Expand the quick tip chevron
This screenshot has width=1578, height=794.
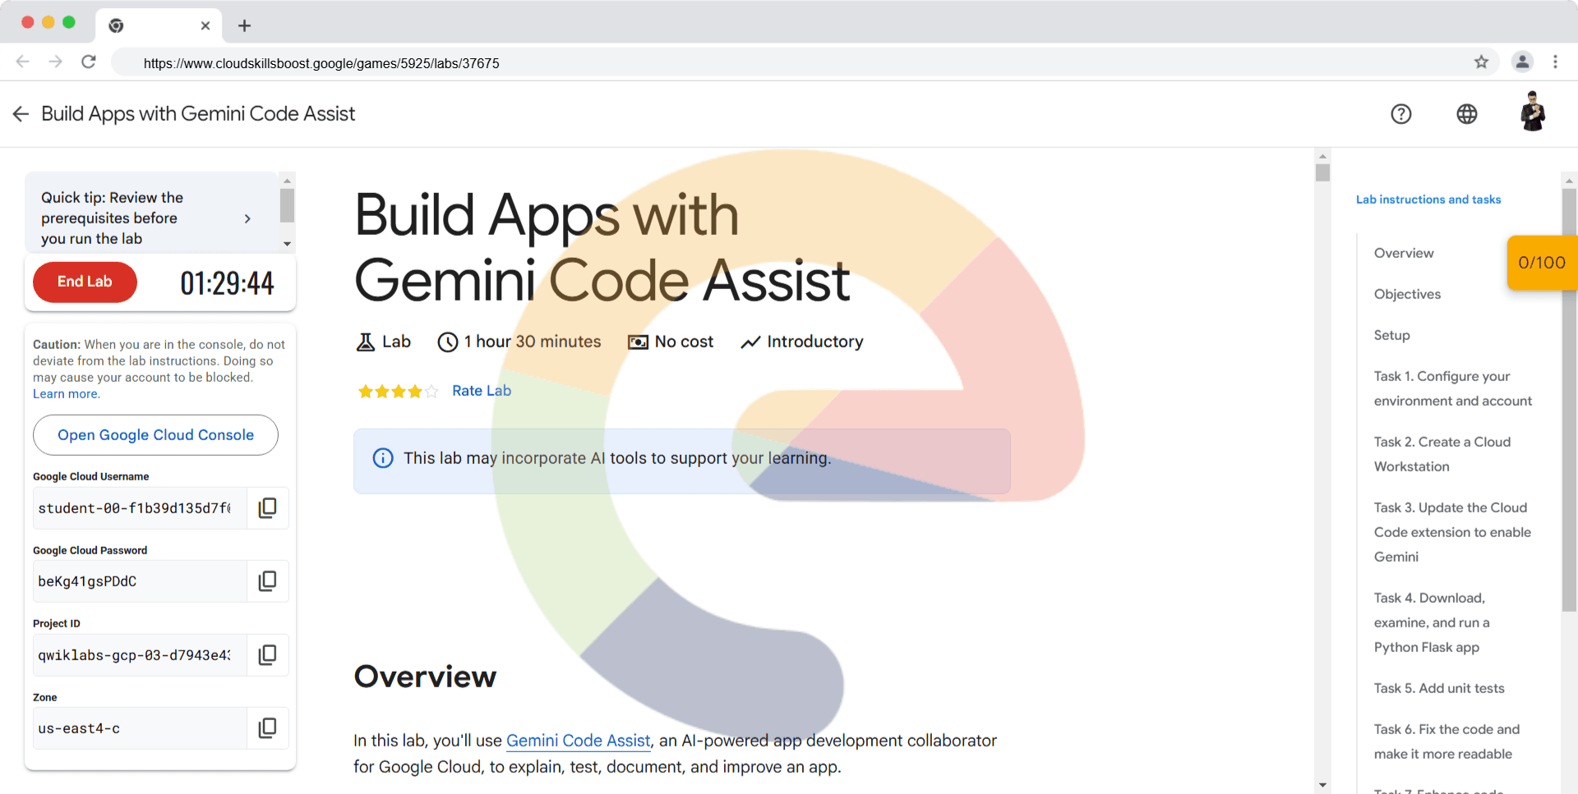pyautogui.click(x=247, y=218)
